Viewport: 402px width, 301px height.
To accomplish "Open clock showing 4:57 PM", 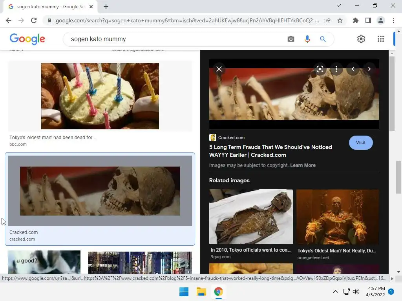I will (x=375, y=292).
